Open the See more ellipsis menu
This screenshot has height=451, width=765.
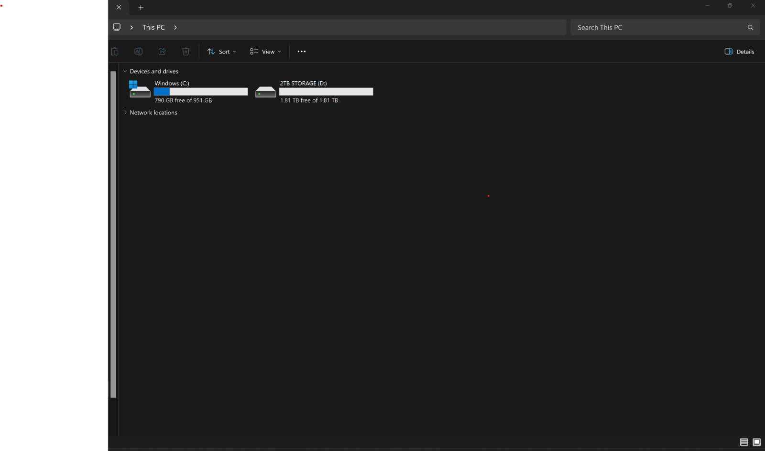302,52
